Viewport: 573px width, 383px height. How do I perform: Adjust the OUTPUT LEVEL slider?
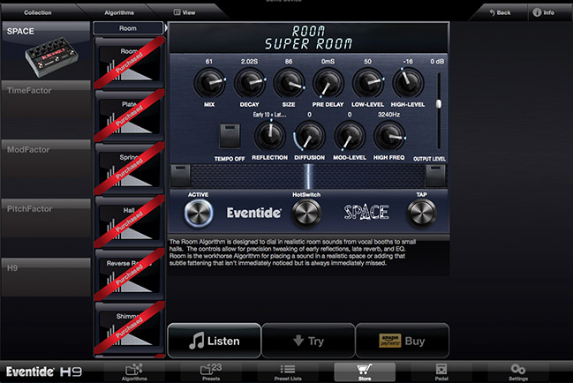coord(439,104)
